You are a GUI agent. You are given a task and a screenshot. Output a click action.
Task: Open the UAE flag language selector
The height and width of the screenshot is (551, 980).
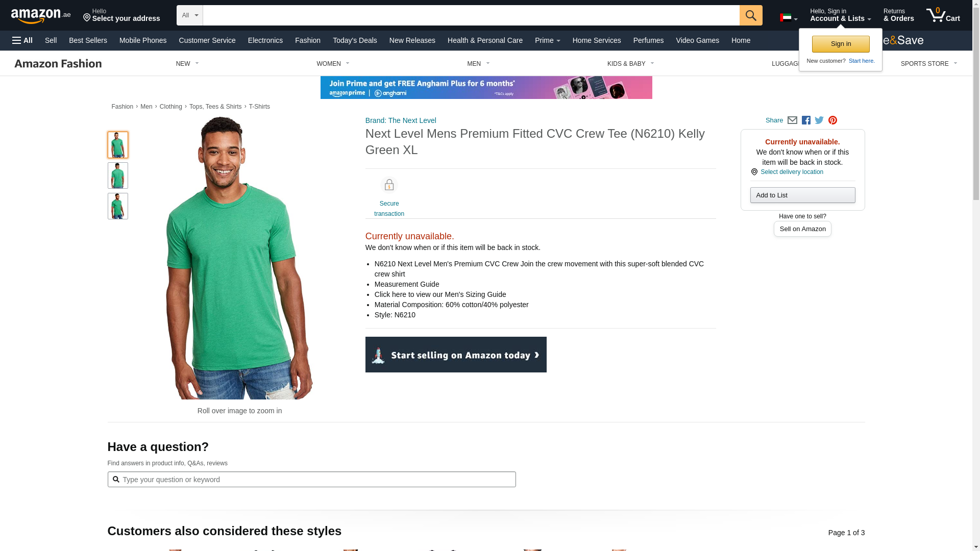(789, 18)
